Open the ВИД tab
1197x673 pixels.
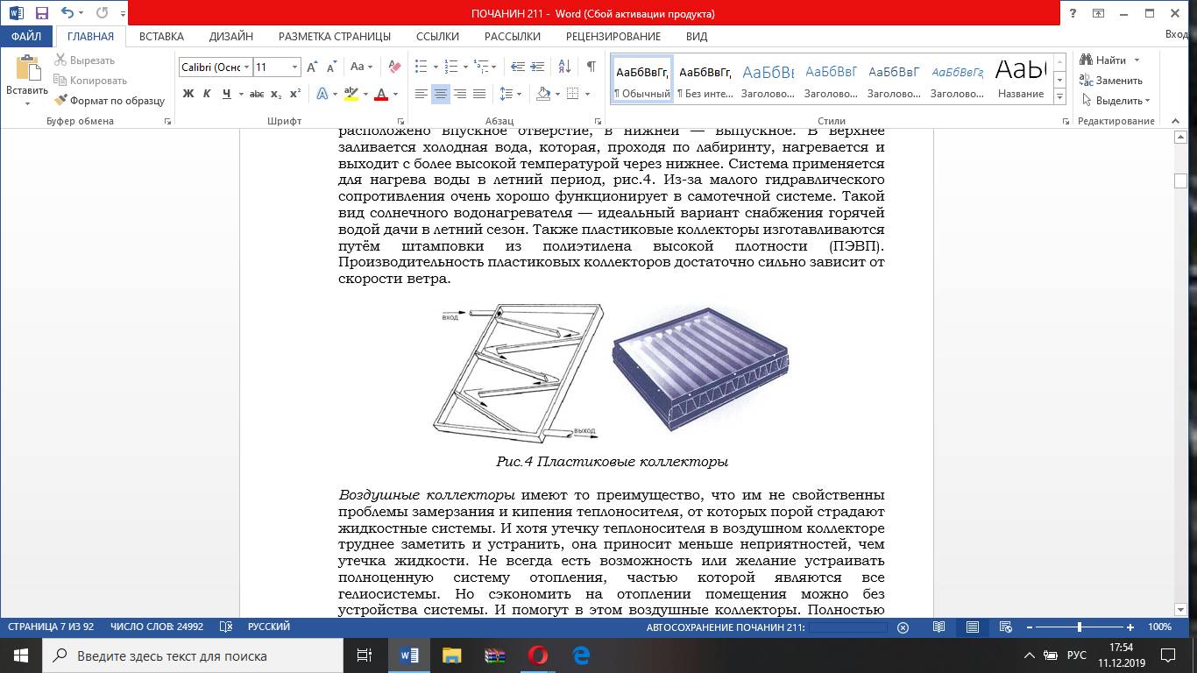tap(697, 37)
